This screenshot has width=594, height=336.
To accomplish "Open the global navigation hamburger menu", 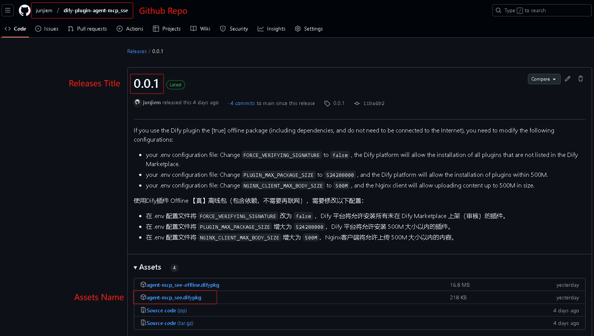I will click(8, 10).
